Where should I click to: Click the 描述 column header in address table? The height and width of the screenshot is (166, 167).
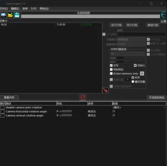[31, 104]
